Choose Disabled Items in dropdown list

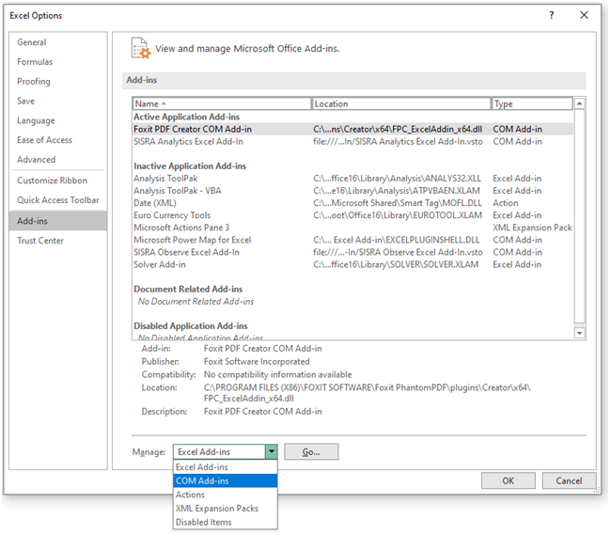(x=203, y=522)
